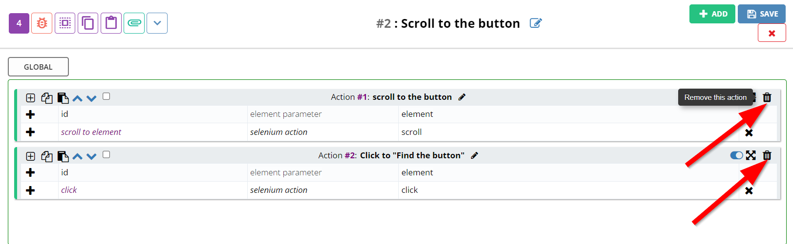Switch off the Action #2 enable toggle

[x=736, y=155]
